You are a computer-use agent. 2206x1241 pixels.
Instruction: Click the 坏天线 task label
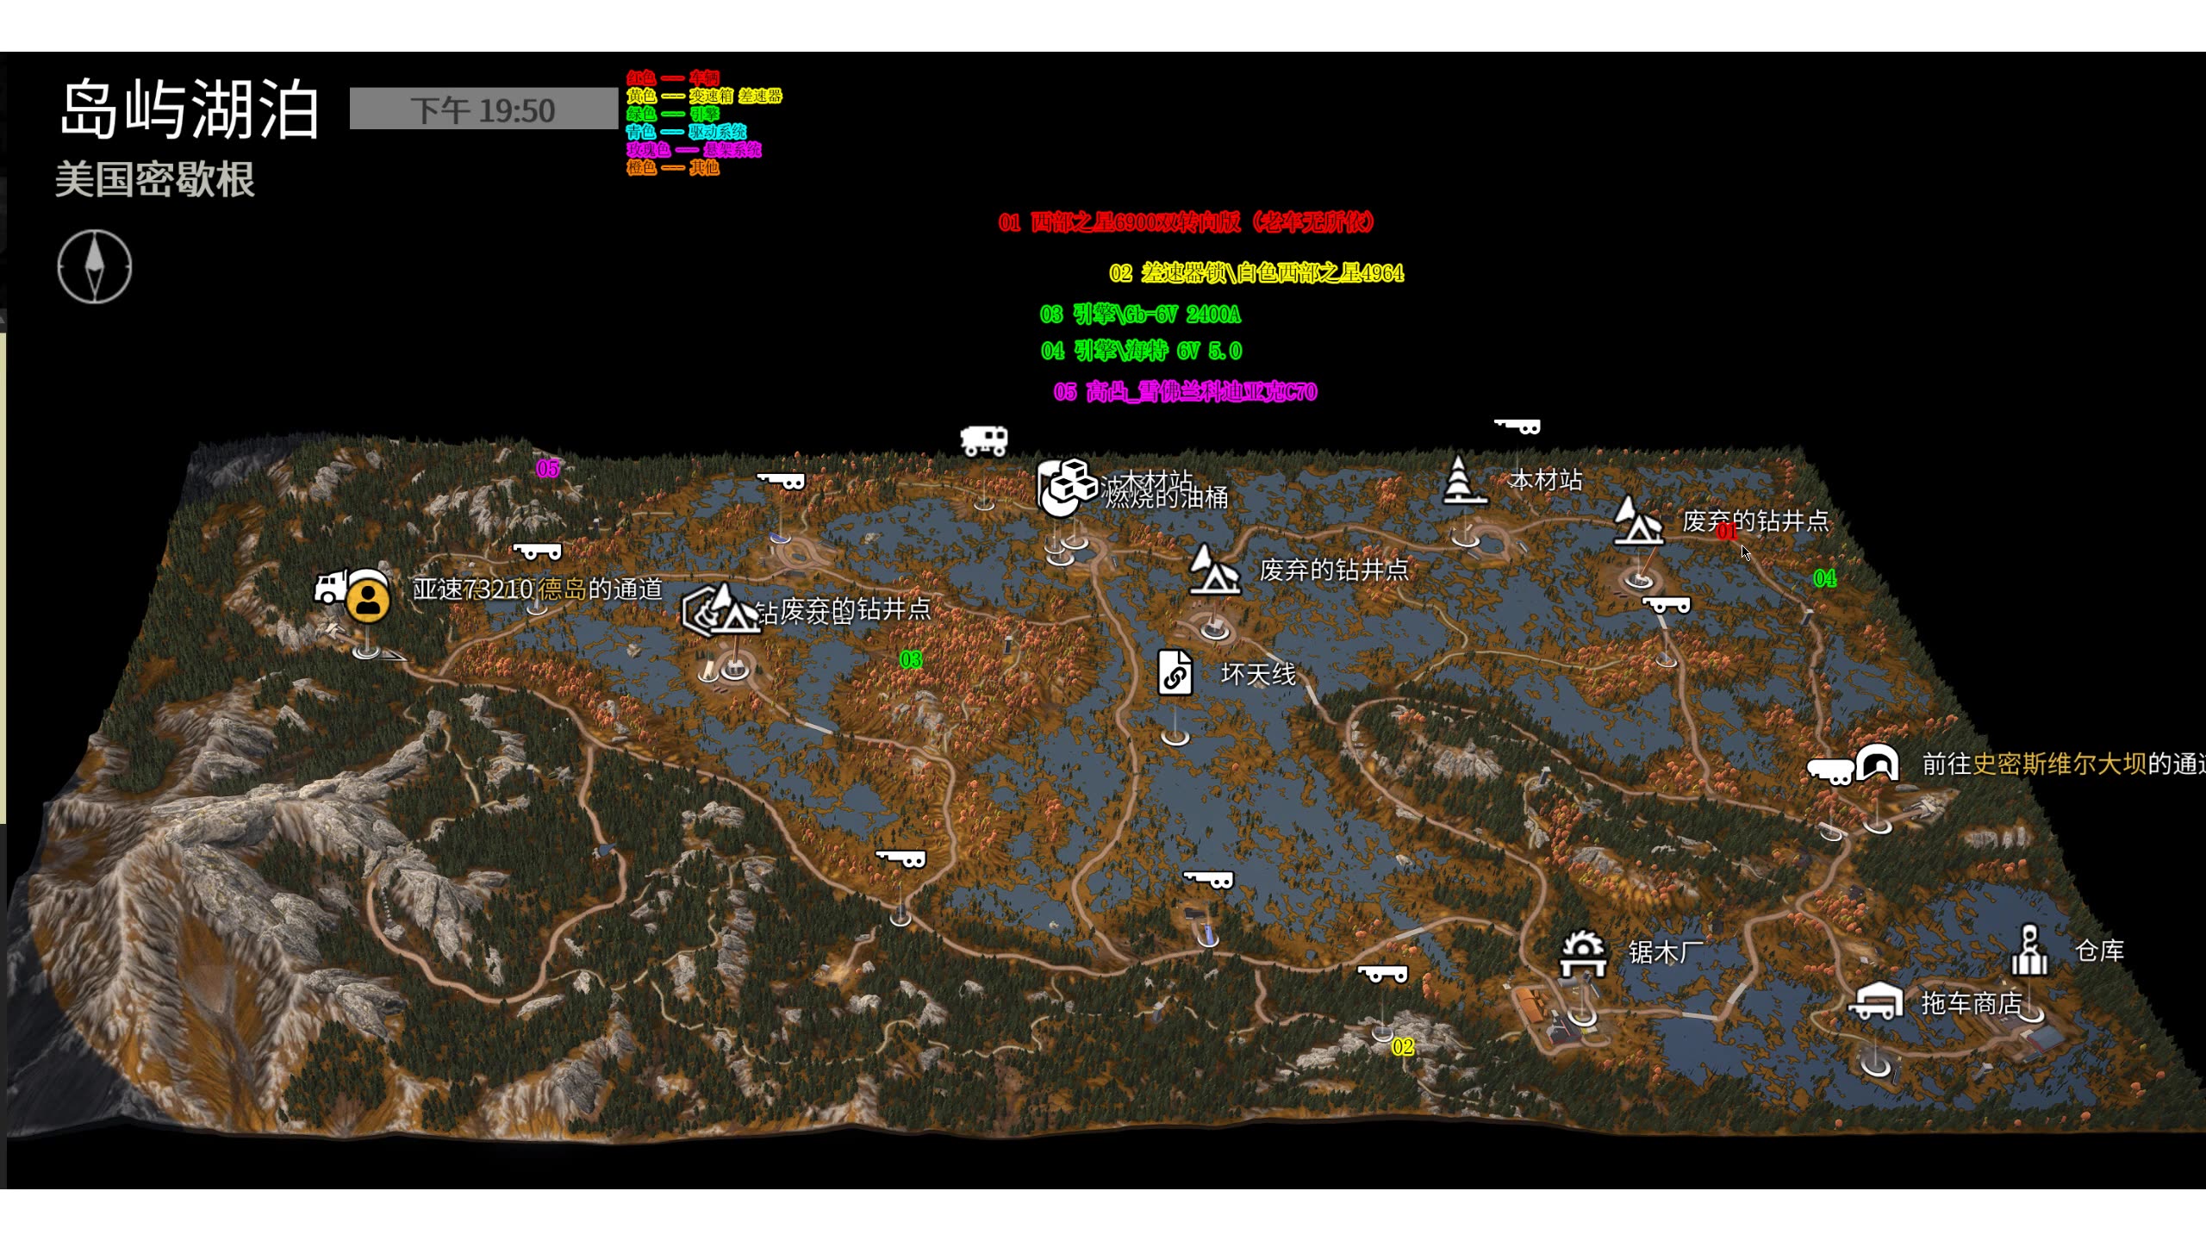(x=1258, y=674)
